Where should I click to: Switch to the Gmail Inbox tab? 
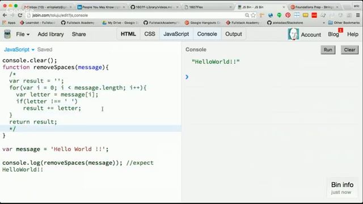(48, 7)
